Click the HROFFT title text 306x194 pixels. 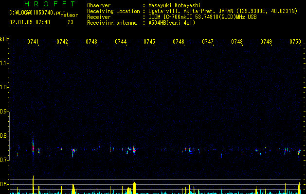tap(50, 4)
